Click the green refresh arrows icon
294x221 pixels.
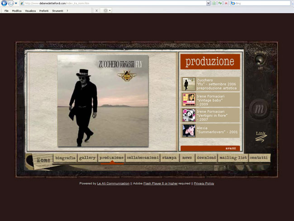220,3
